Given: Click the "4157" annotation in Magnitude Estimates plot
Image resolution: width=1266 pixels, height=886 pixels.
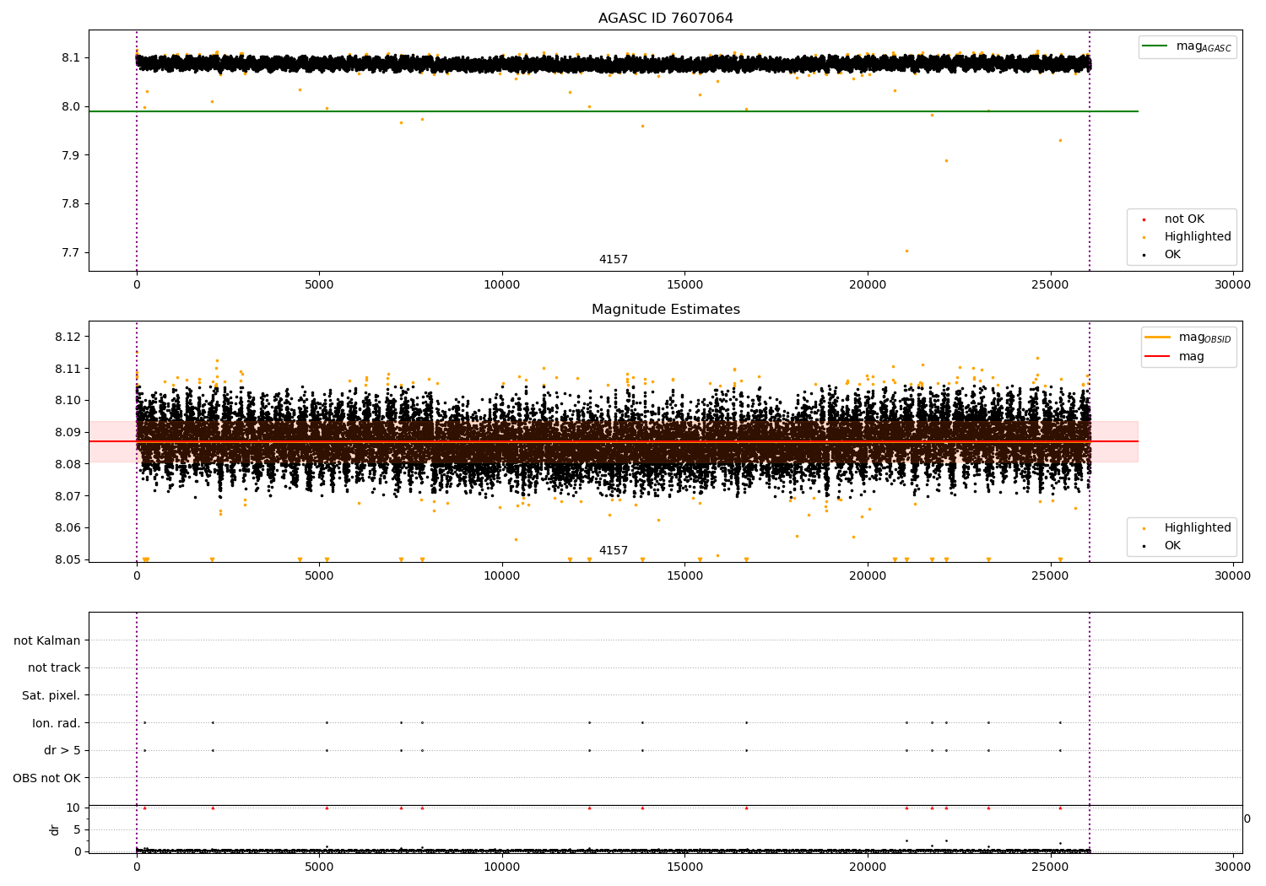Looking at the screenshot, I should click(614, 551).
